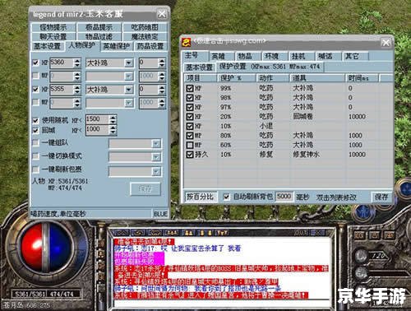Click the 时间ms column header
The width and height of the screenshot is (411, 311).
362,78
